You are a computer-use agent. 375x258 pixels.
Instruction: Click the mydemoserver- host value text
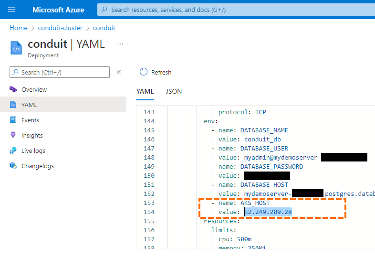268,194
